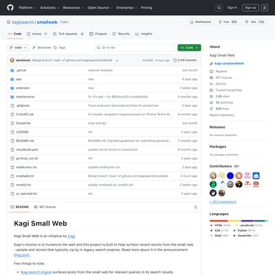Open the Platform dropdown menu

coord(27,8)
